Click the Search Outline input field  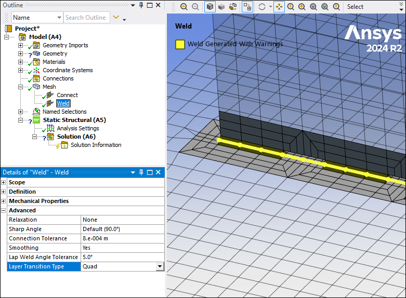point(86,18)
